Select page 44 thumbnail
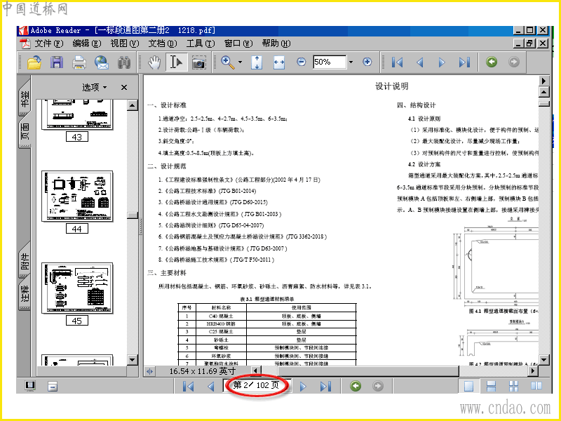This screenshot has width=561, height=421. pos(77,196)
